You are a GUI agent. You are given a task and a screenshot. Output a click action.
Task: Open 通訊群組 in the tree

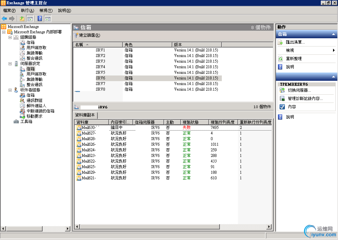(x=34, y=101)
